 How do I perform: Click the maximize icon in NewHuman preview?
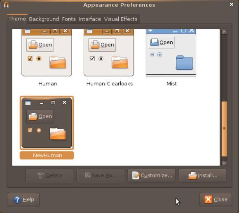53,102
